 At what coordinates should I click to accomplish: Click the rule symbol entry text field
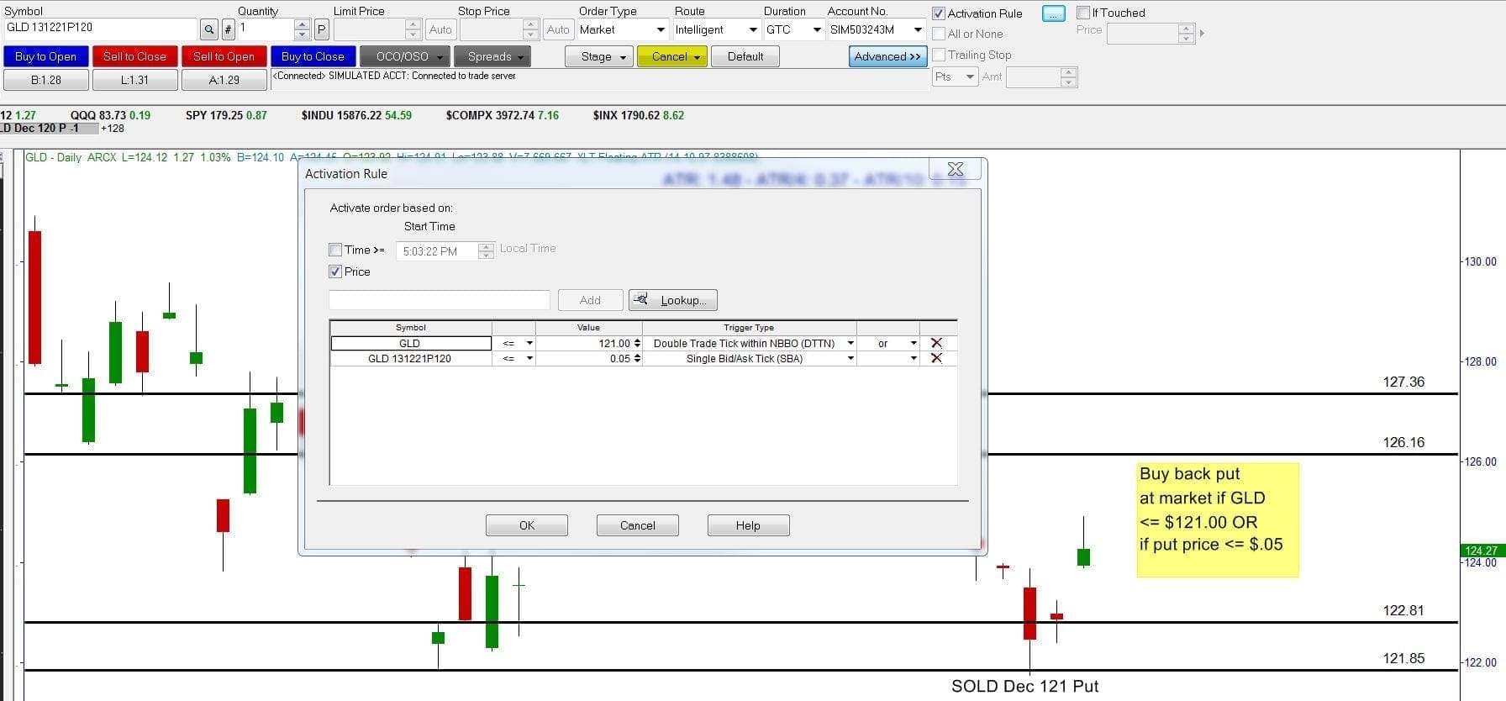(439, 300)
